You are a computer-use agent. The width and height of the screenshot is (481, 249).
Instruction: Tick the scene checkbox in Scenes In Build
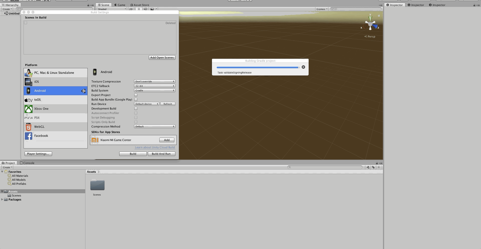tap(26, 23)
